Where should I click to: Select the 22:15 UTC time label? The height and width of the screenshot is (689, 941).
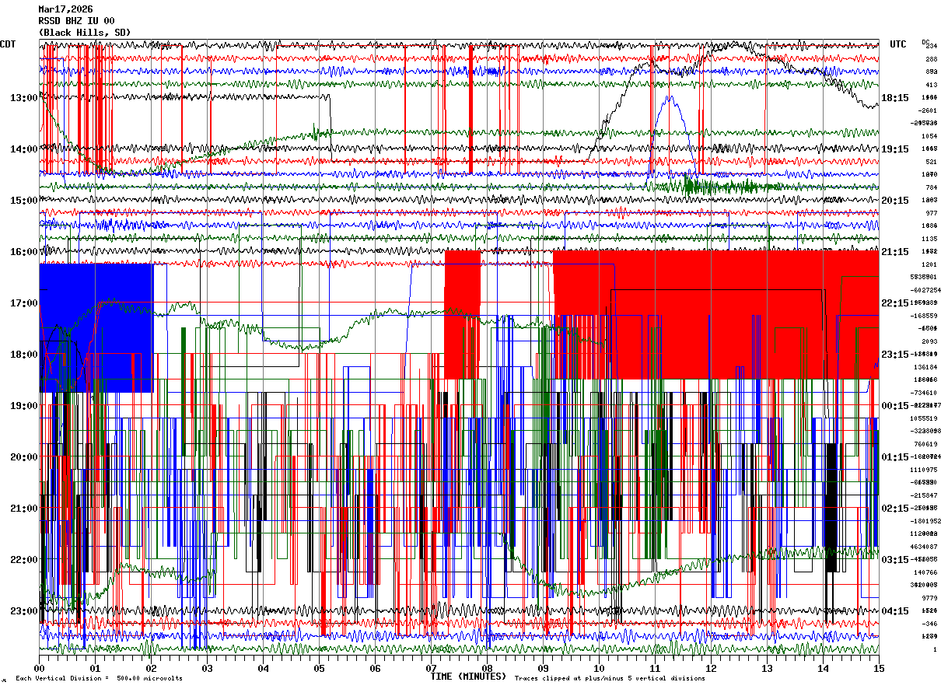tap(894, 303)
